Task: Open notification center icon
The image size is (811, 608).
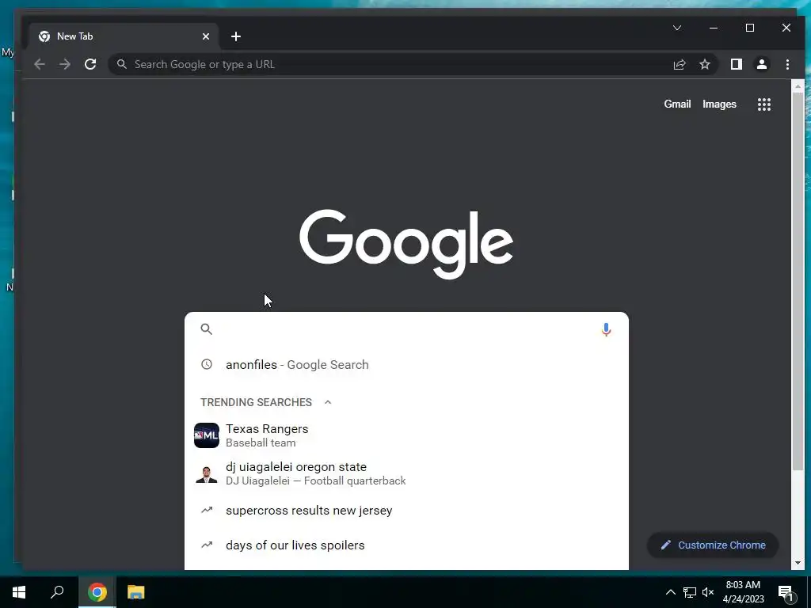Action: [786, 593]
